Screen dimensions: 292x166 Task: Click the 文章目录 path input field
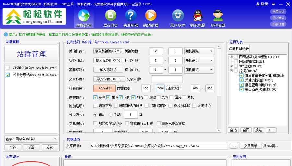point(159,146)
